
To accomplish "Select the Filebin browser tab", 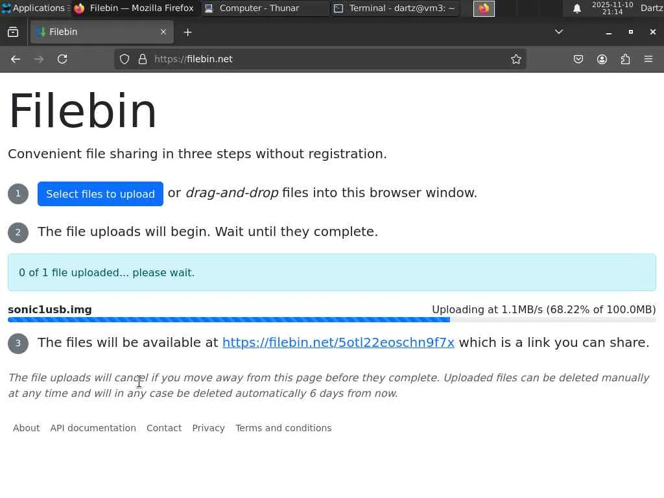I will click(102, 32).
